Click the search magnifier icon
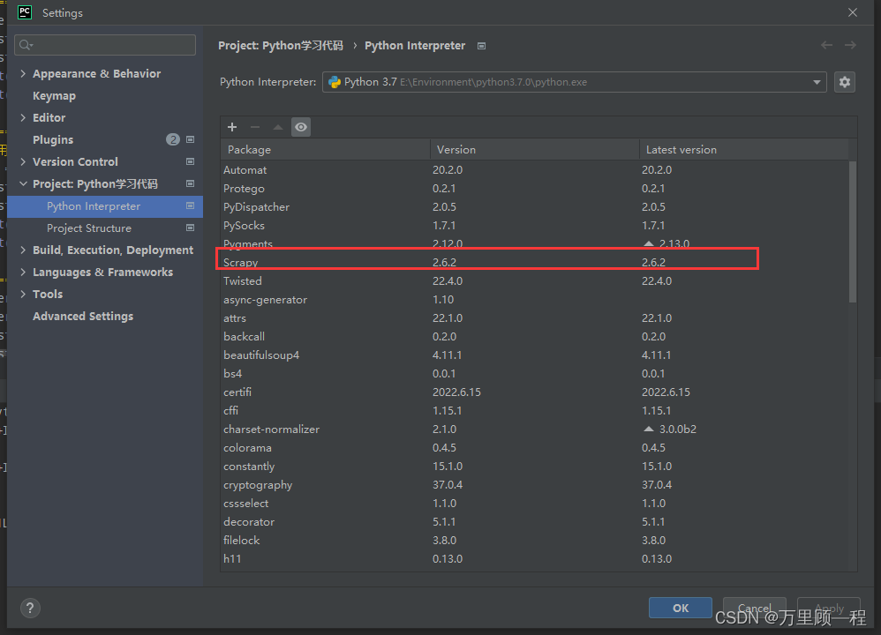The width and height of the screenshot is (881, 635). point(26,45)
